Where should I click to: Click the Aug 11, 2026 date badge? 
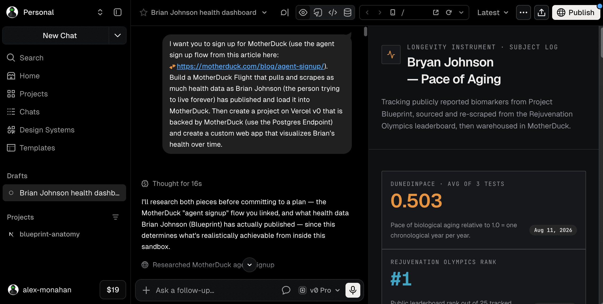click(553, 230)
